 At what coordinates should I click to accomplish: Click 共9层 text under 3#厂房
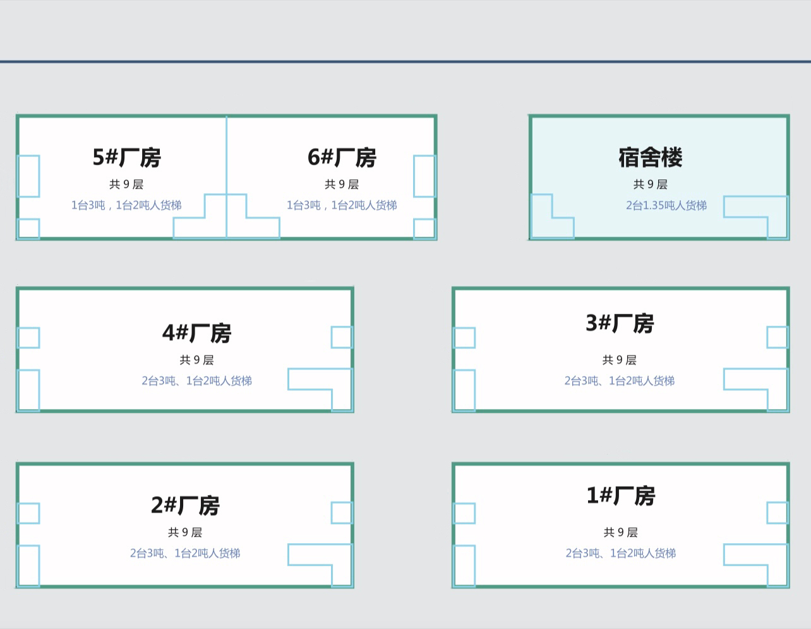(620, 360)
